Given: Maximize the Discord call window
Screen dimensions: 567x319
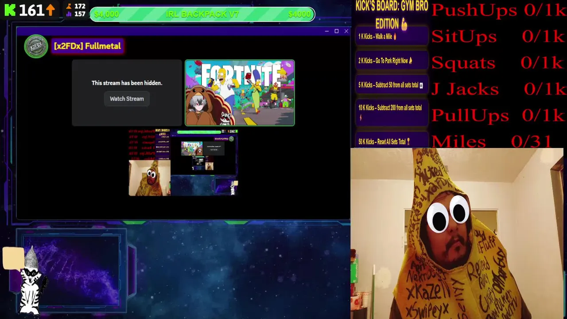Looking at the screenshot, I should click(337, 31).
